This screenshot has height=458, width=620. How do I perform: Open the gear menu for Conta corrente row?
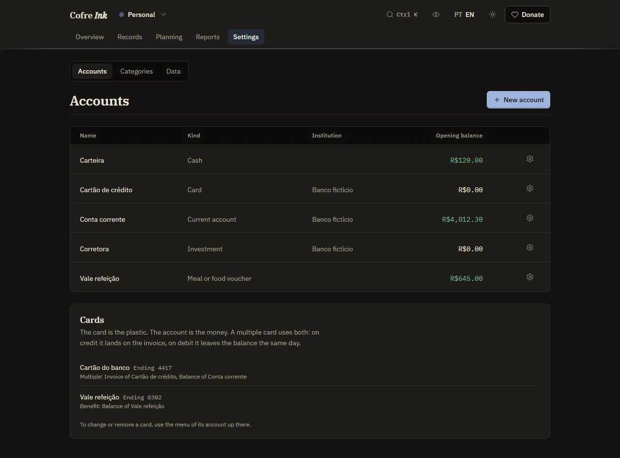[x=530, y=218]
